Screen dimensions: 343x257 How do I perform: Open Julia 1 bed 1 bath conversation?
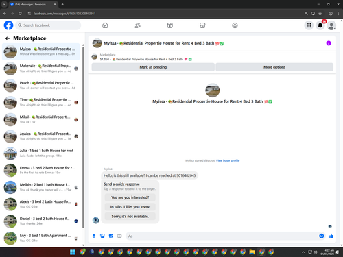point(41,154)
